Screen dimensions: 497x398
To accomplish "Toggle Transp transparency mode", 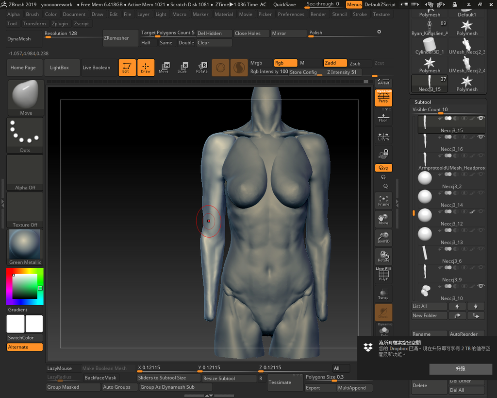I will point(383,294).
